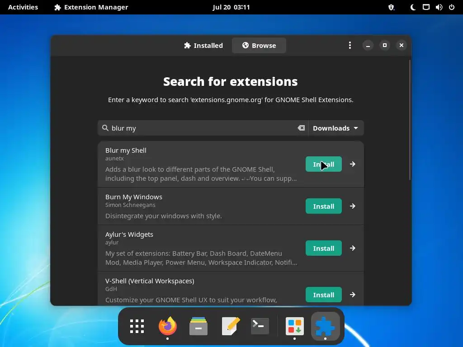Install Blur my Shell extension

324,164
